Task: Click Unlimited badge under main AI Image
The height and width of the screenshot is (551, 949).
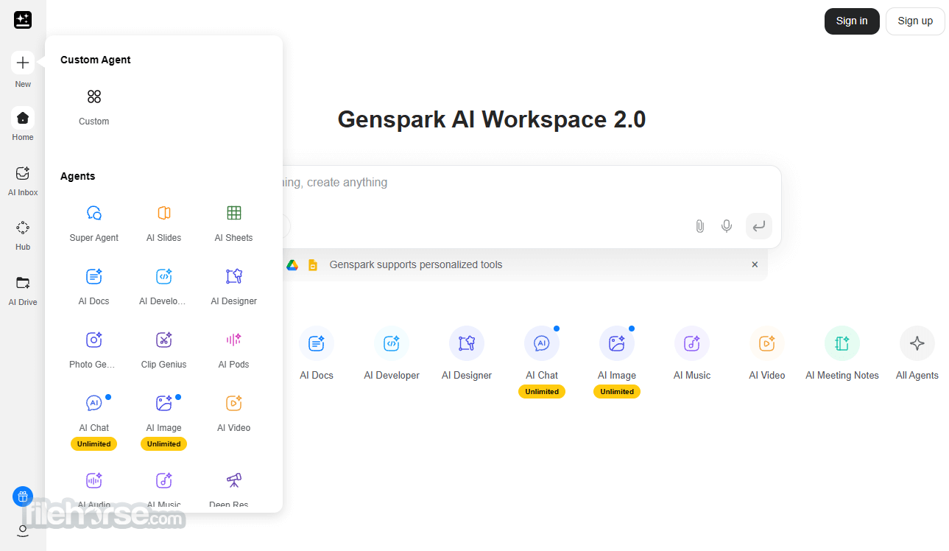Action: point(617,392)
